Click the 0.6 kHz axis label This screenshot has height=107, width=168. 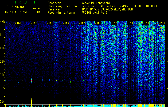click(x=2, y=102)
